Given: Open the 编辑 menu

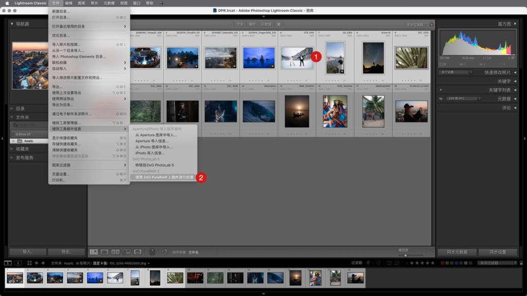Looking at the screenshot, I should coord(68,3).
